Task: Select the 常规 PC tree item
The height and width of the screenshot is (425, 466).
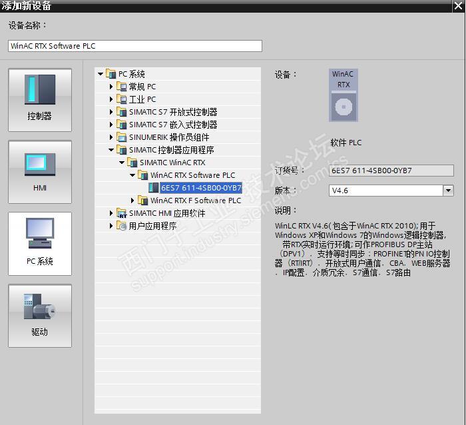Action: pyautogui.click(x=142, y=87)
